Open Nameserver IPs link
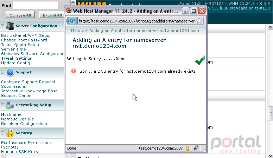The height and width of the screenshot is (158, 273). (x=17, y=119)
